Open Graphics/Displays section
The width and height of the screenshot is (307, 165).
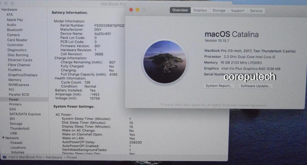[x=23, y=75]
